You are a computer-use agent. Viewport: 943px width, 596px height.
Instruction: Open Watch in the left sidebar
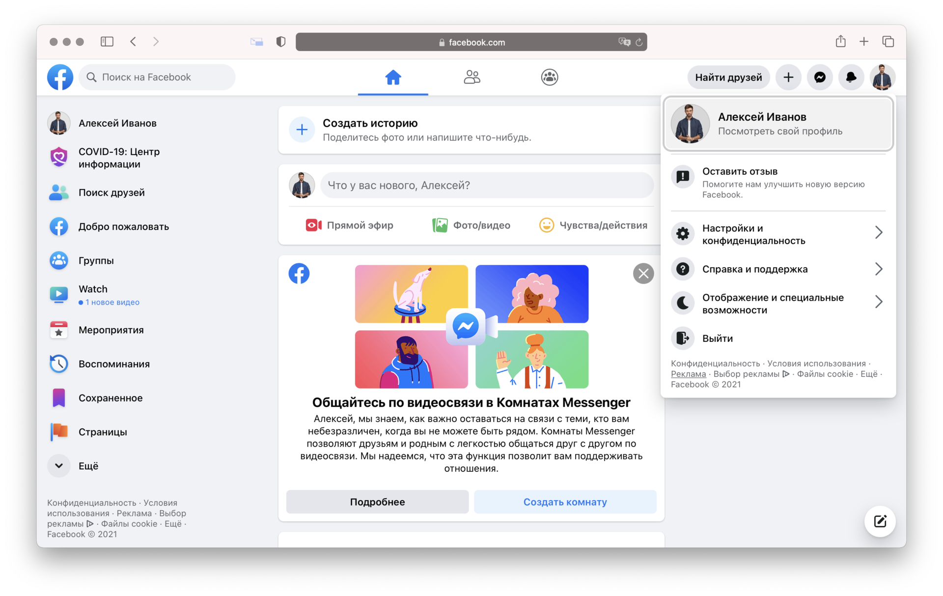click(95, 295)
